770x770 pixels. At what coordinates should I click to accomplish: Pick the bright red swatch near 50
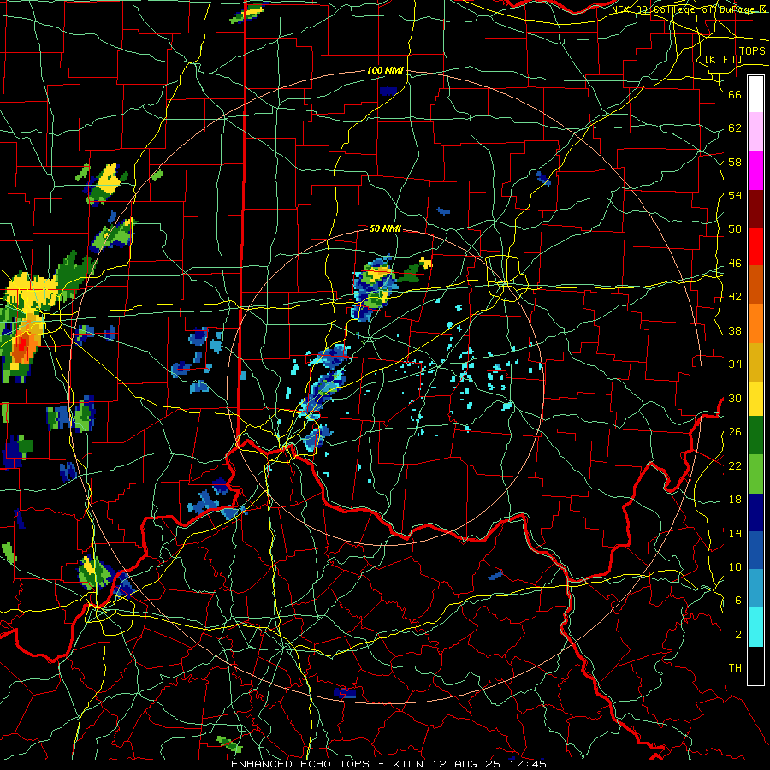click(755, 246)
